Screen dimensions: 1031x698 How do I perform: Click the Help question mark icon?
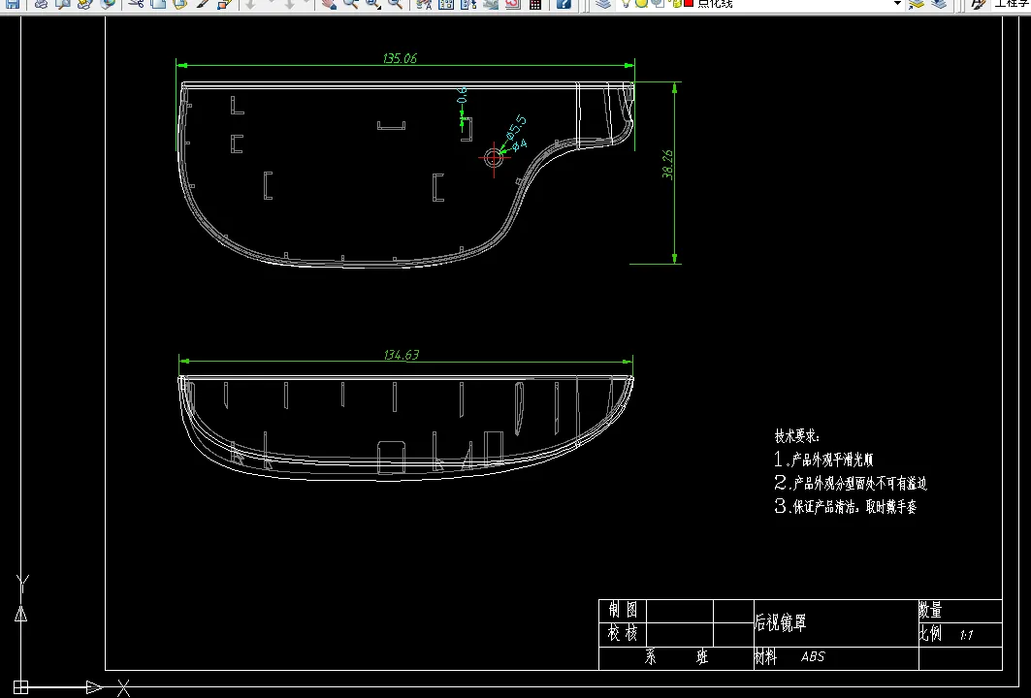pos(564,3)
